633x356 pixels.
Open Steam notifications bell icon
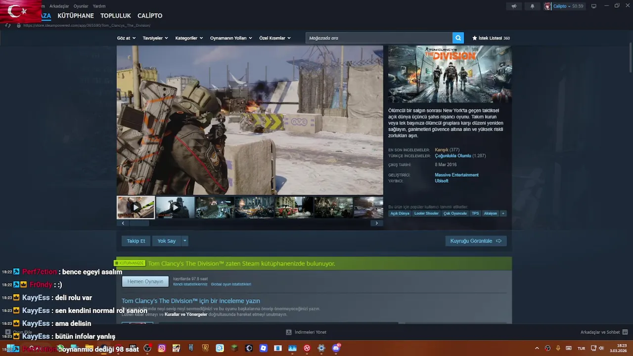coord(533,6)
